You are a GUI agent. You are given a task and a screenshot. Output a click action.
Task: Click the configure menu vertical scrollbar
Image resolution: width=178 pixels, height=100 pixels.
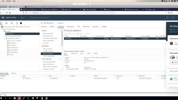[x=62, y=38]
